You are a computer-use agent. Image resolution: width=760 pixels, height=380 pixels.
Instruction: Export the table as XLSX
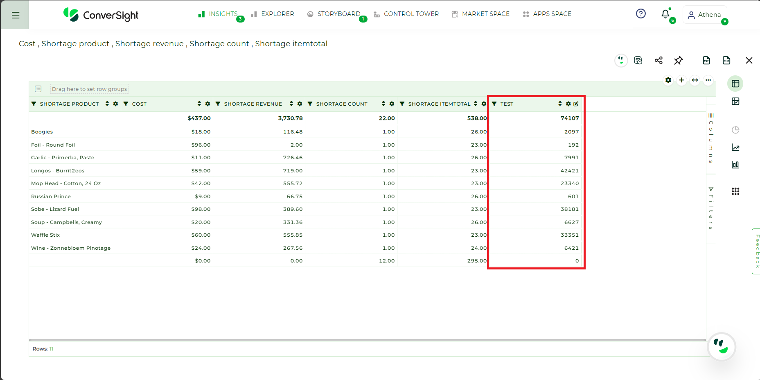[726, 61]
